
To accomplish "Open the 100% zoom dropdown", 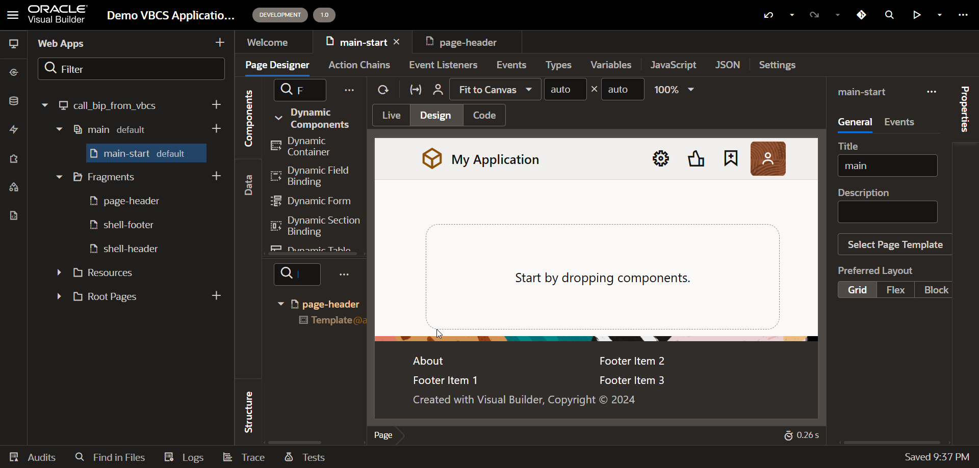I will [674, 90].
